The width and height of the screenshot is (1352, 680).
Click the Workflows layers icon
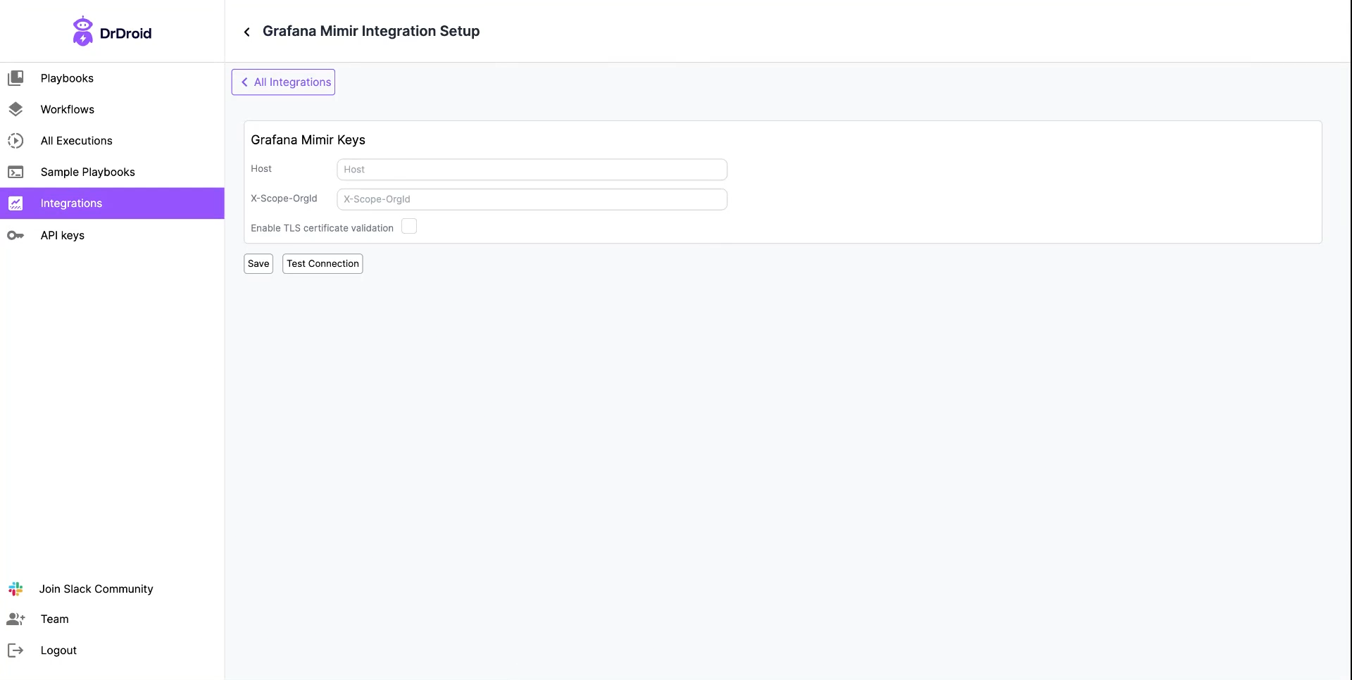click(15, 109)
